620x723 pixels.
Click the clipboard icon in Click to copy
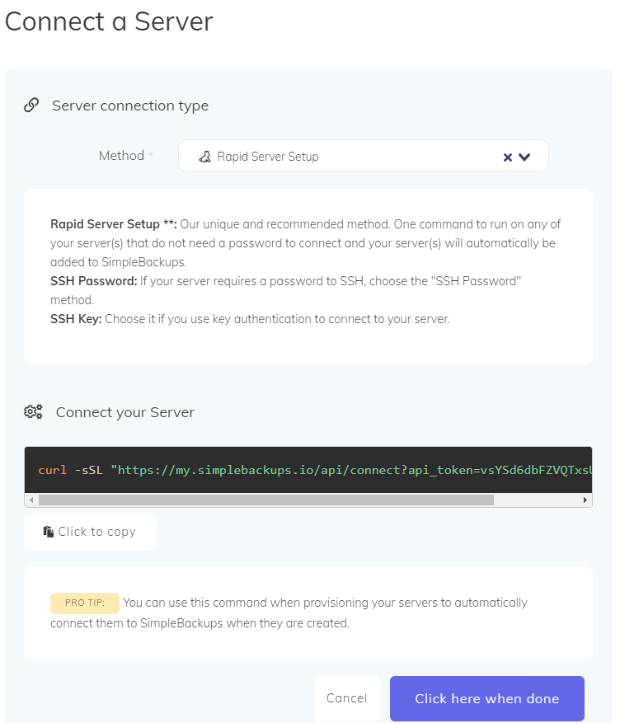tap(49, 532)
